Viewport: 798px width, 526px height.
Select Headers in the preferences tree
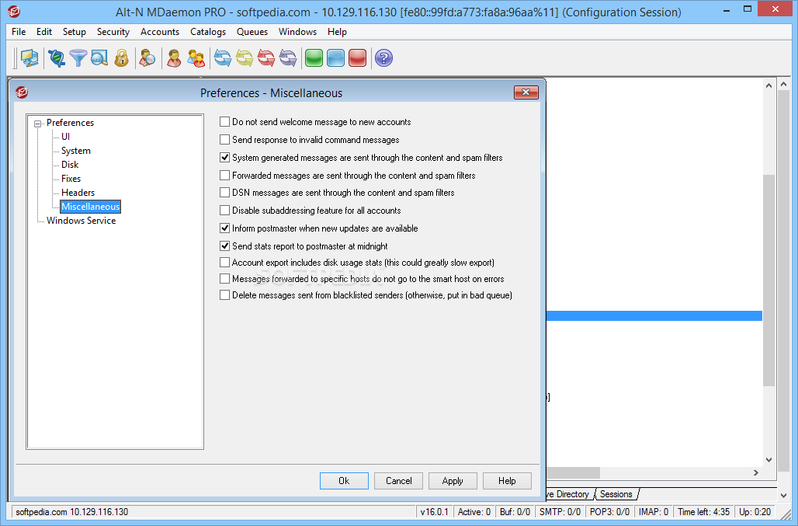tap(78, 193)
